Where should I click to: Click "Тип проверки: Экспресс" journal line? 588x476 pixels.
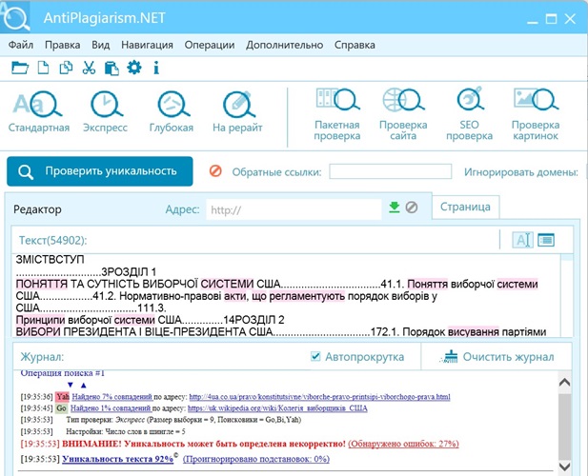tap(183, 420)
